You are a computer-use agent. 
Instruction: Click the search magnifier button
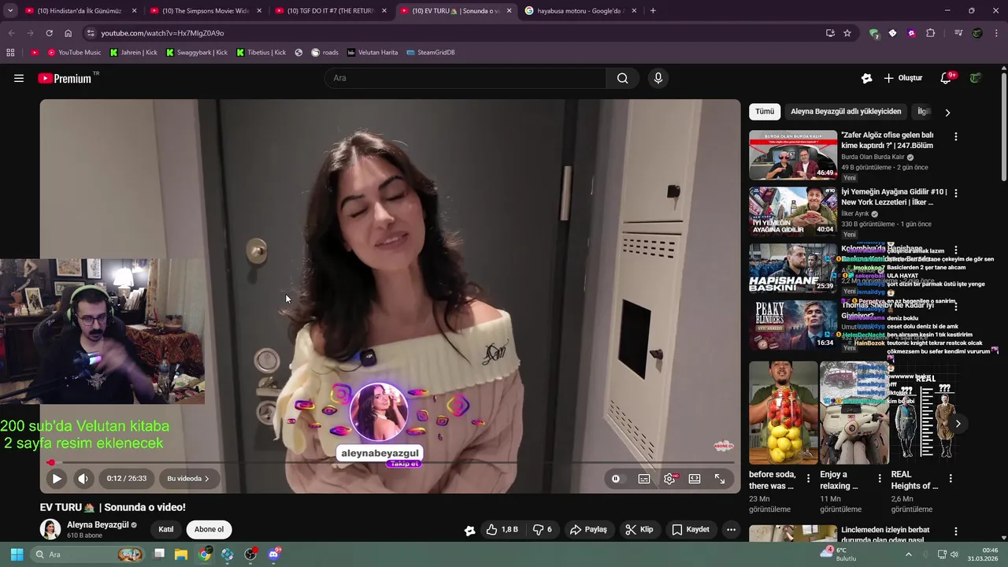coord(622,78)
